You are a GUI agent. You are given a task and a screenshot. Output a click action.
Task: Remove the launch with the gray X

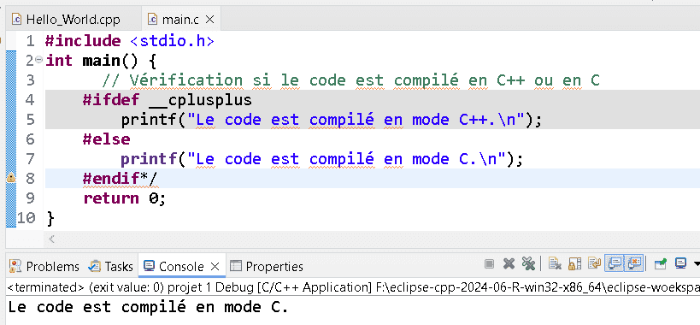(509, 263)
